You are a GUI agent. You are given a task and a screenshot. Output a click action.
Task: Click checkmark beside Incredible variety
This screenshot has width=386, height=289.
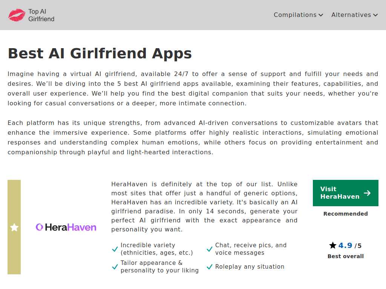115,249
